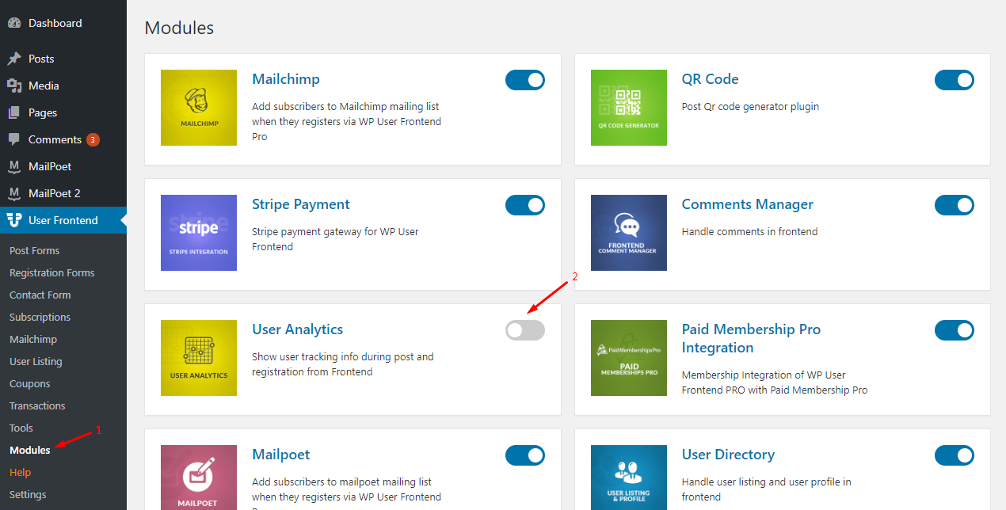Viewport: 1006px width, 510px height.
Task: Click the Dashboard gauge icon
Action: [x=14, y=24]
